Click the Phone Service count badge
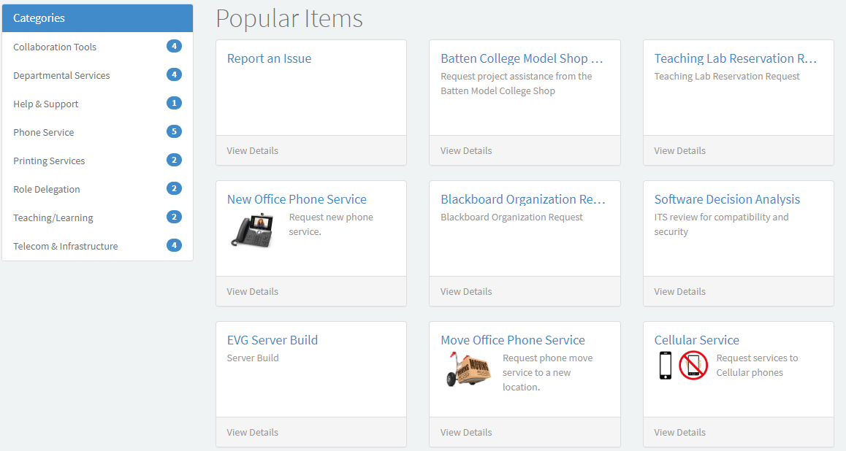Screen dimensions: 846x451 pyautogui.click(x=174, y=132)
